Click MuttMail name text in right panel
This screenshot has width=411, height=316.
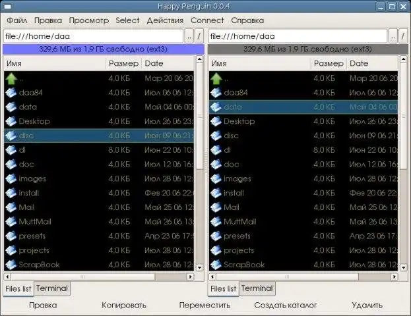pyautogui.click(x=240, y=222)
